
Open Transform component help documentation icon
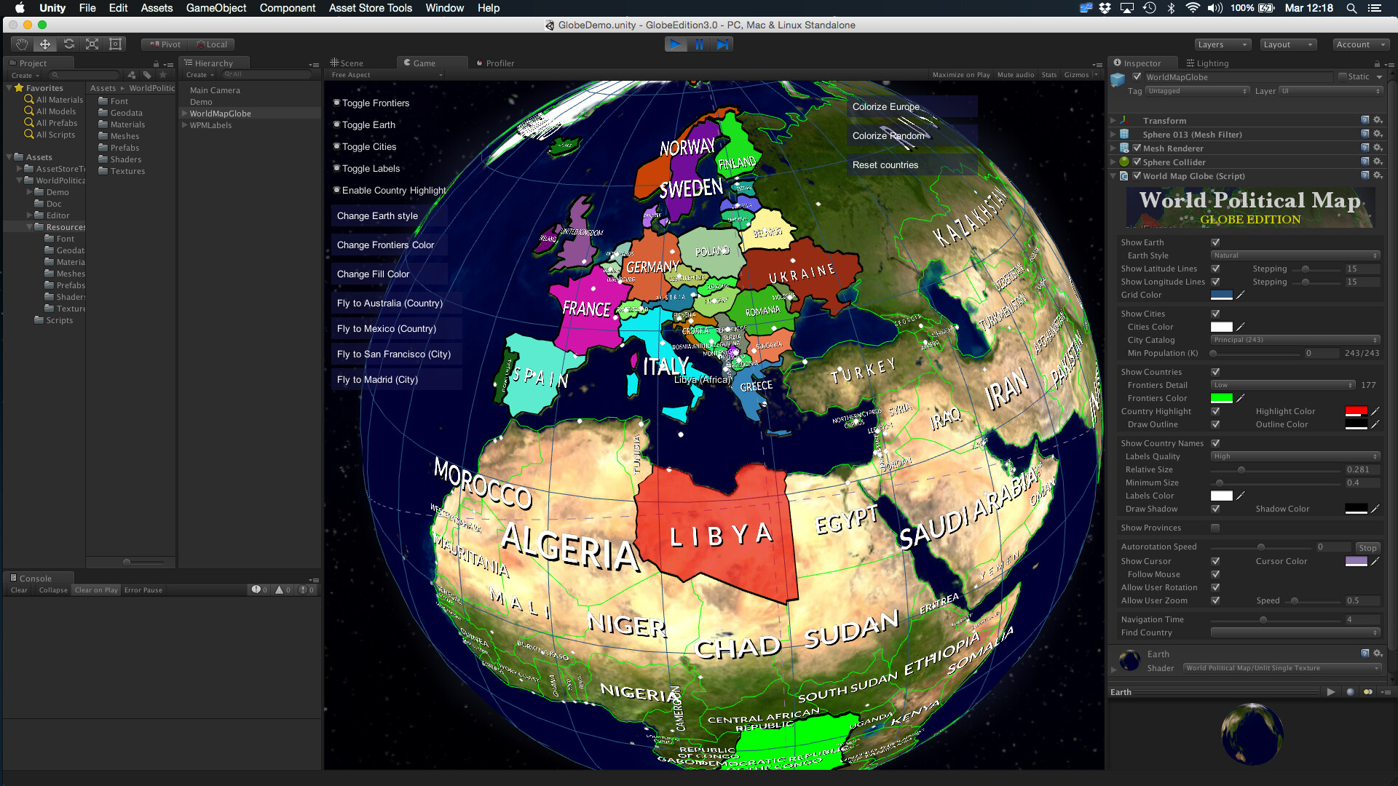pyautogui.click(x=1365, y=120)
